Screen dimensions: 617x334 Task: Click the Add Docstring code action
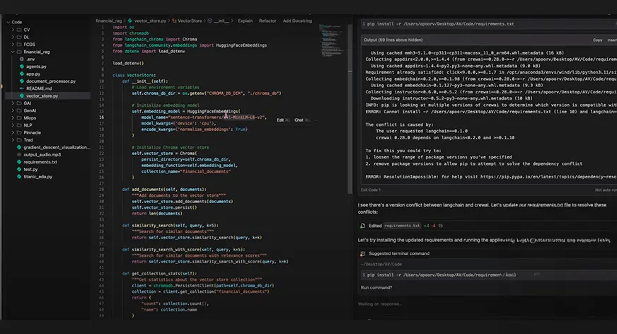coord(297,21)
